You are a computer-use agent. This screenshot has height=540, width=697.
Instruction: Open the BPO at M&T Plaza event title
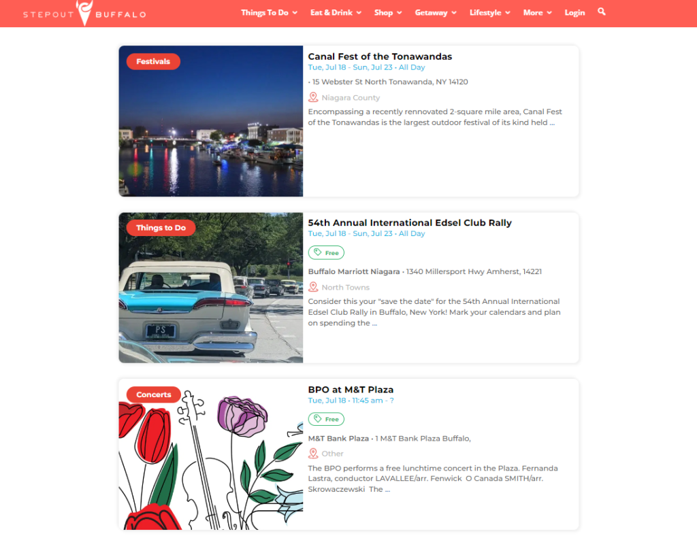click(351, 390)
